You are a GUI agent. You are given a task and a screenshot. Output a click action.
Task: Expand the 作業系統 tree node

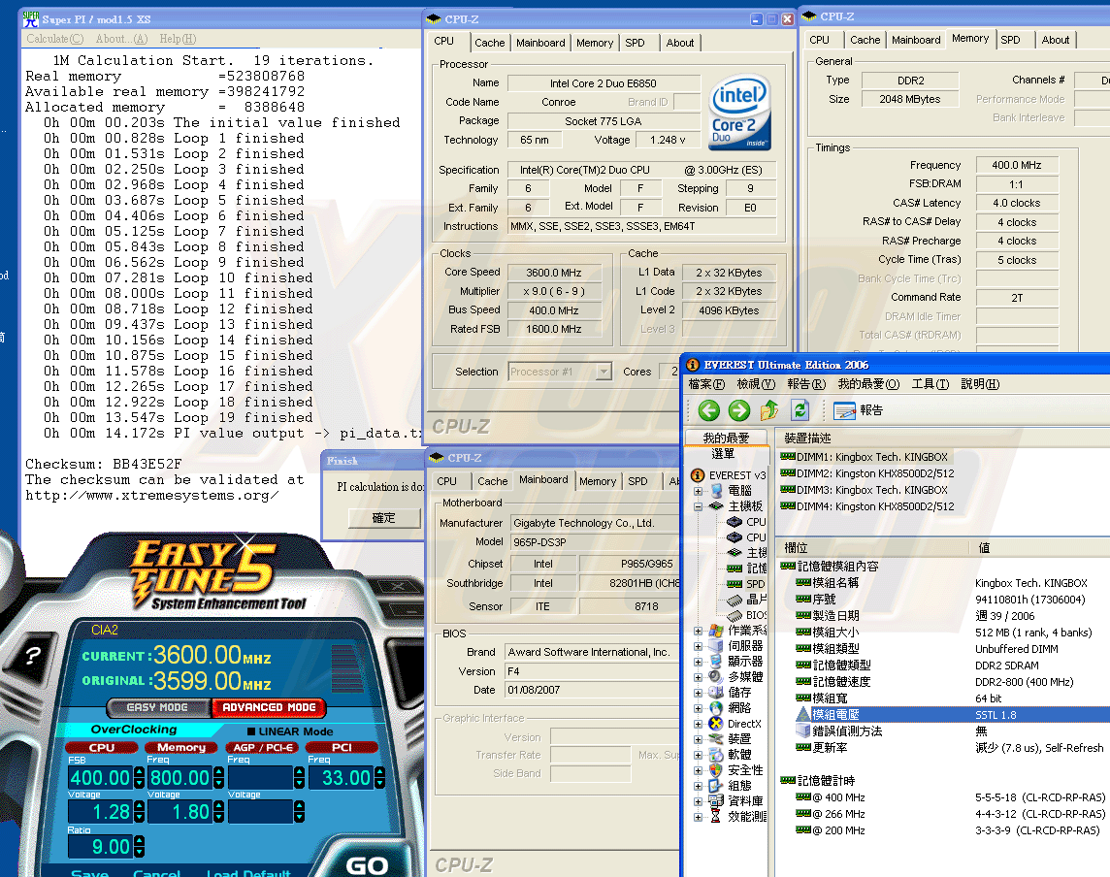coord(698,630)
